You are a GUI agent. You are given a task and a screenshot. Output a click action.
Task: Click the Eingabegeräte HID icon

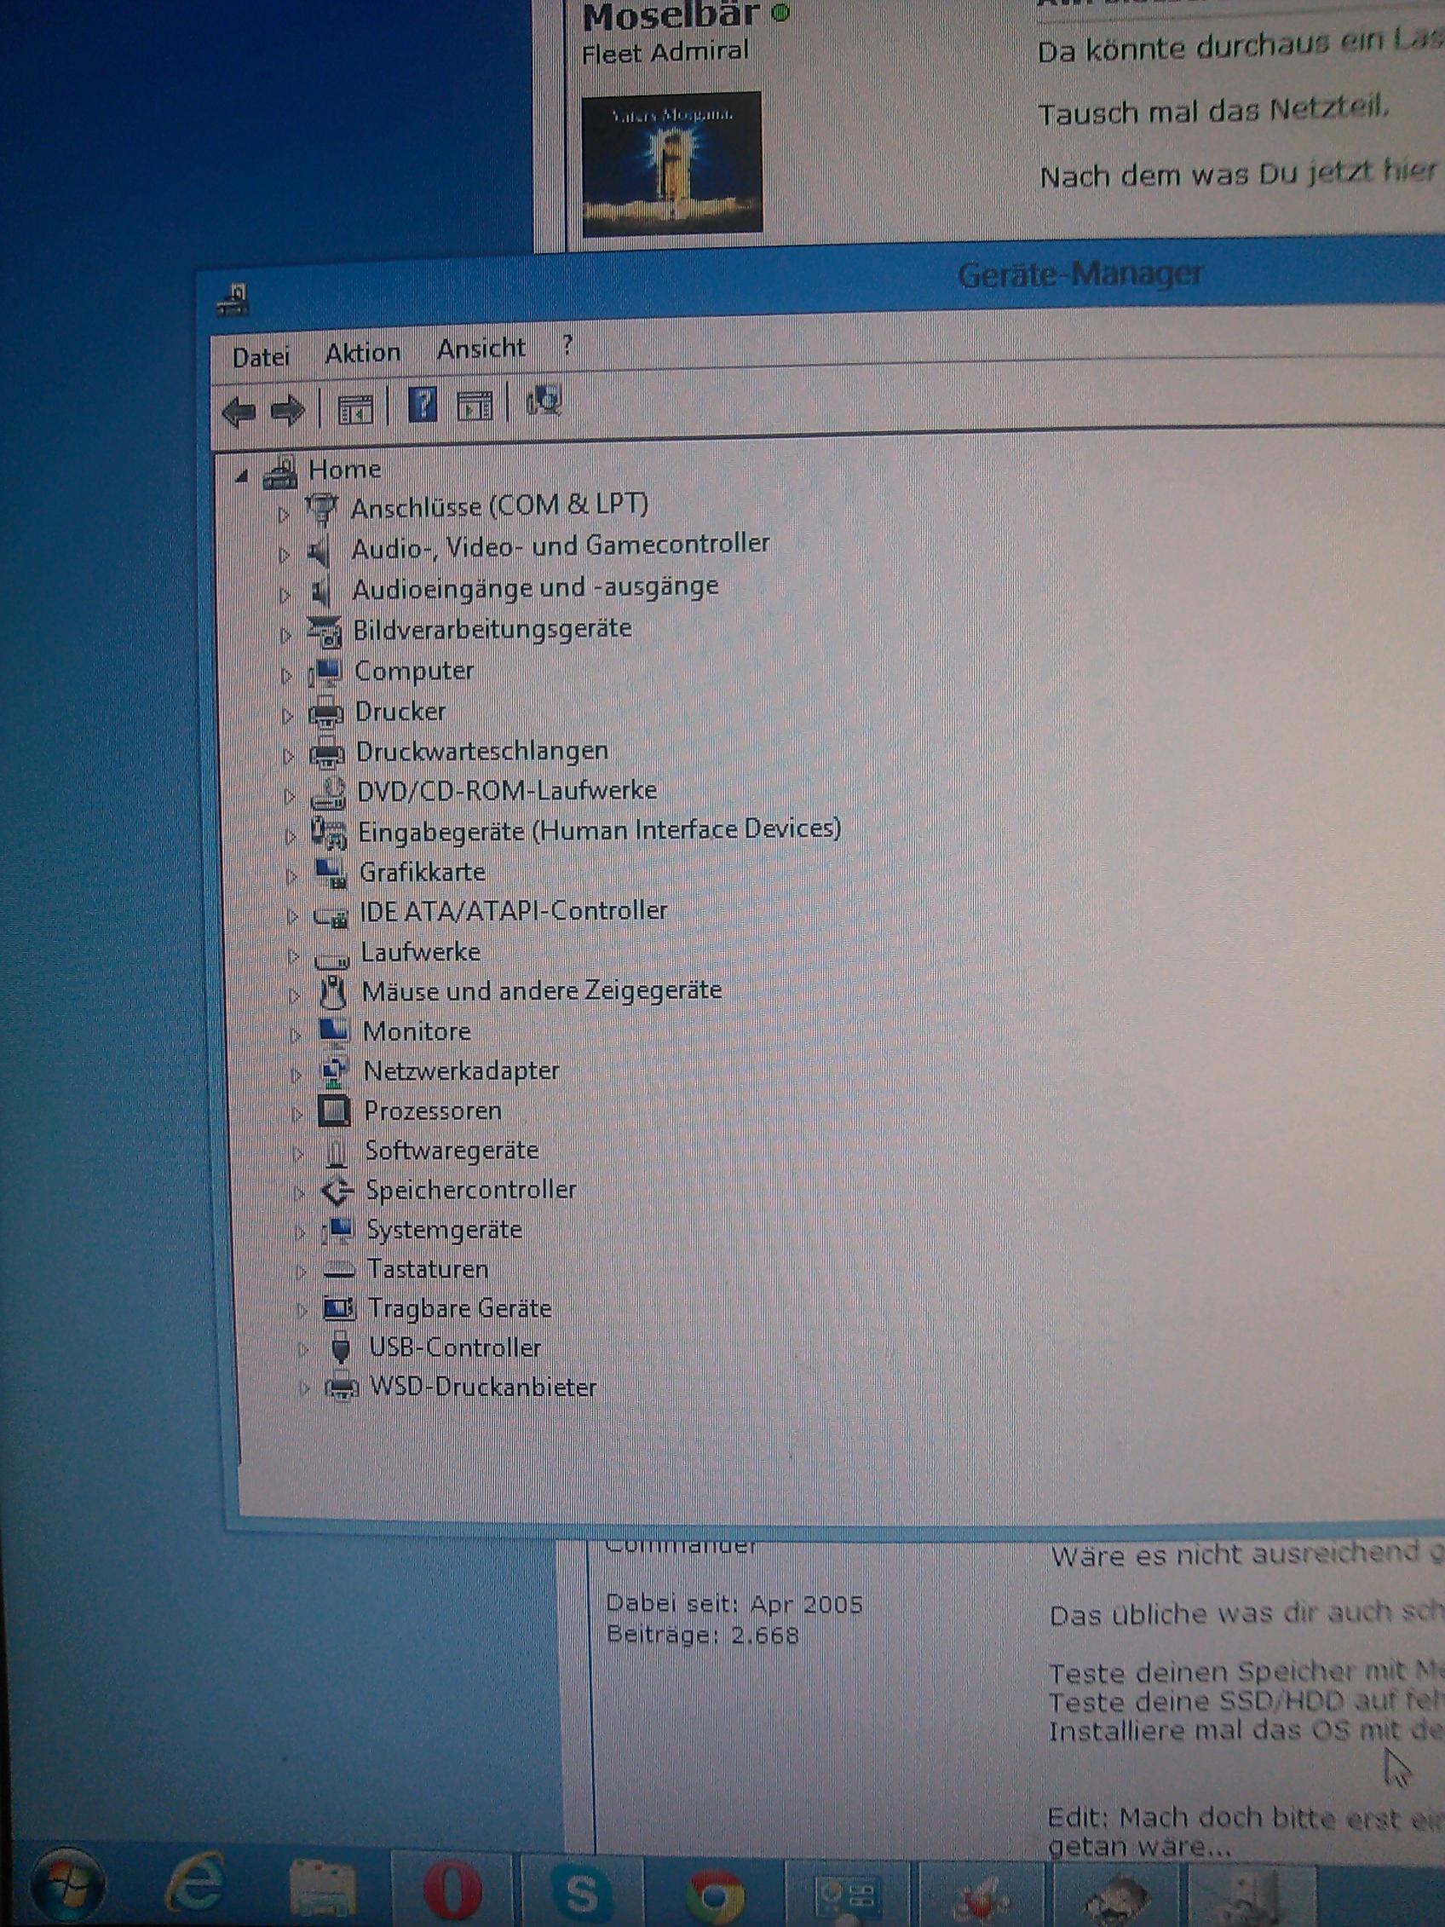329,834
